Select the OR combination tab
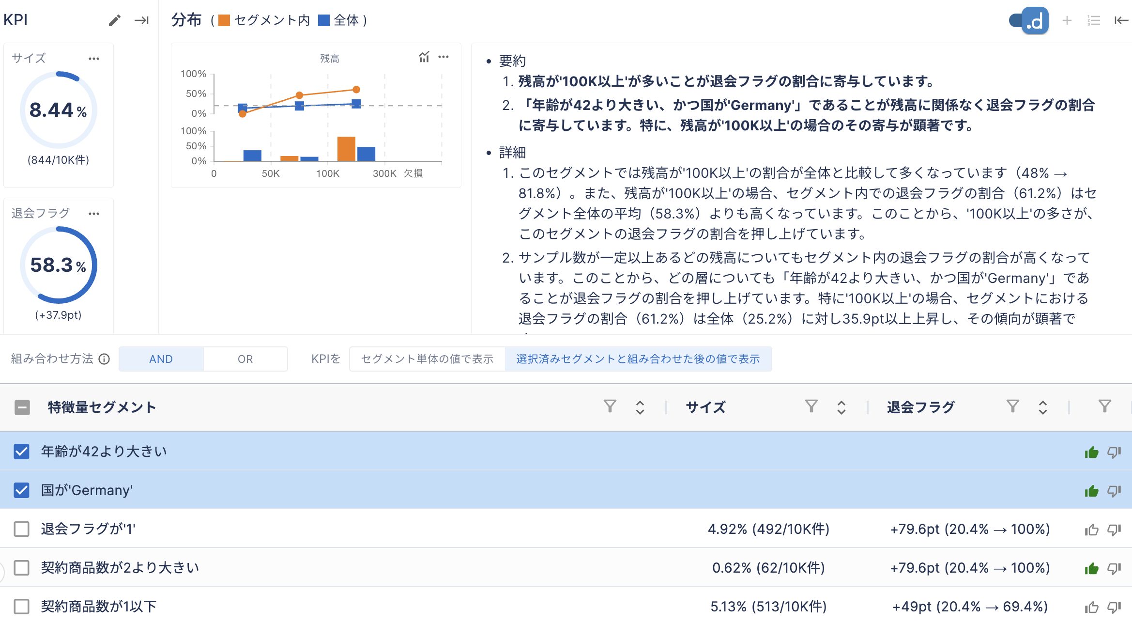Image resolution: width=1132 pixels, height=624 pixels. (245, 359)
